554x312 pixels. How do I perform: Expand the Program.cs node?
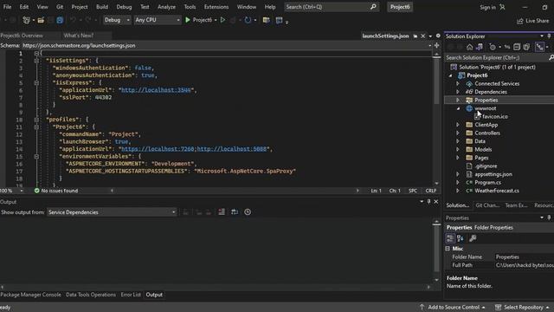pyautogui.click(x=458, y=183)
